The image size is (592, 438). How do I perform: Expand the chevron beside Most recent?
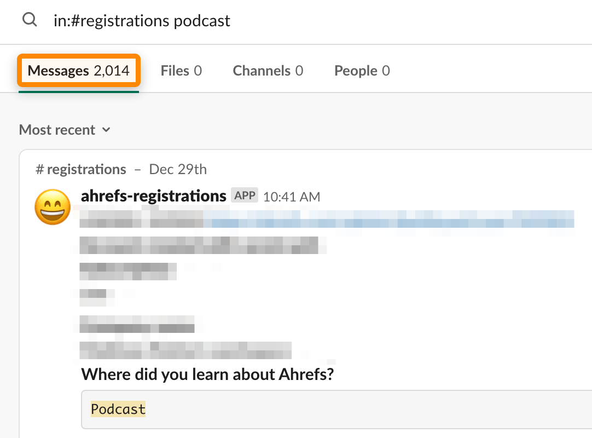click(x=107, y=130)
